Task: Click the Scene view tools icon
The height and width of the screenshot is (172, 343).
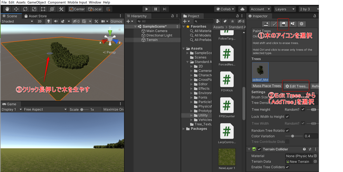Action: point(96,21)
